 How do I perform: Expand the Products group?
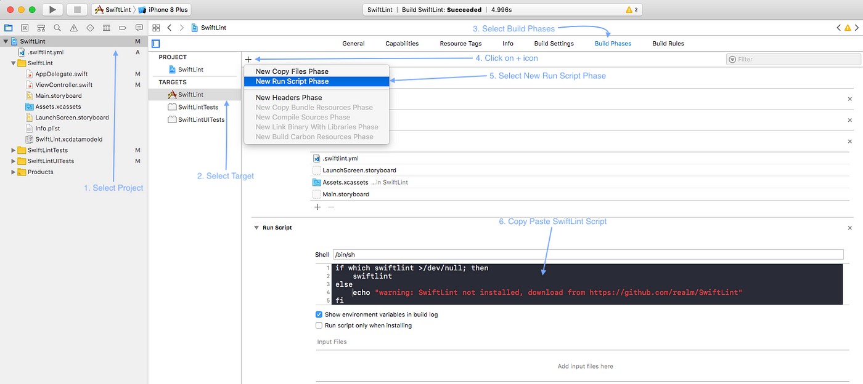pyautogui.click(x=14, y=172)
